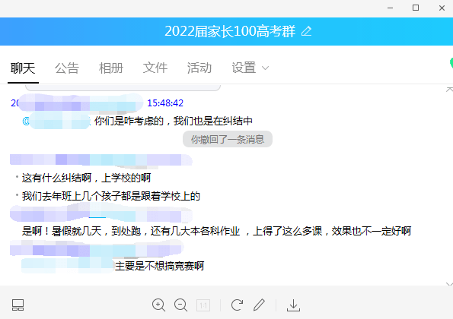The height and width of the screenshot is (319, 453).
Task: Maximize the window
Action: pos(416,8)
